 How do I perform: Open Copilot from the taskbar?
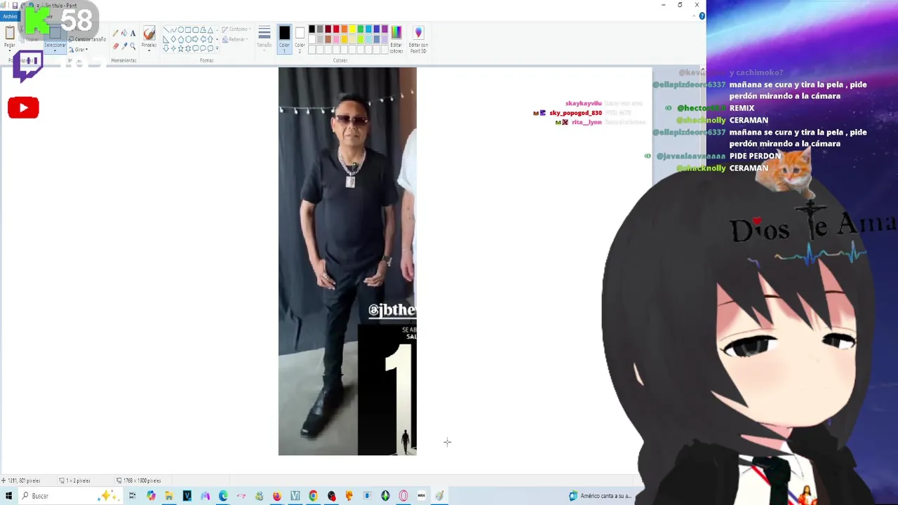point(151,496)
